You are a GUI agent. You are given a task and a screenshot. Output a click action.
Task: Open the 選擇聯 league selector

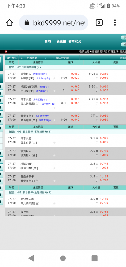pos(123,58)
